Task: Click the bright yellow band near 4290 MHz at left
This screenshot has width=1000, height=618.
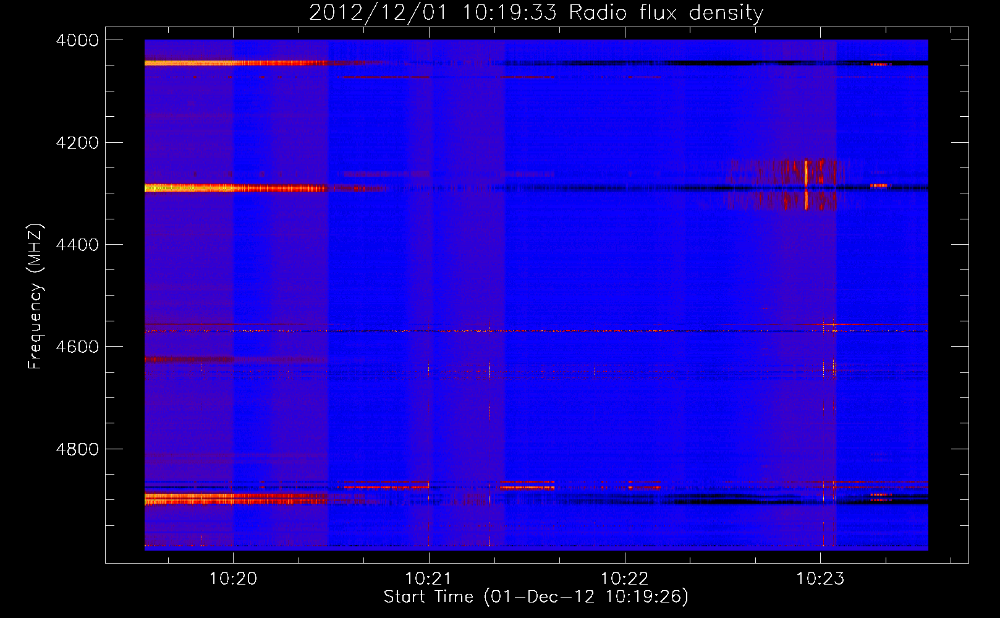Action: (x=235, y=188)
